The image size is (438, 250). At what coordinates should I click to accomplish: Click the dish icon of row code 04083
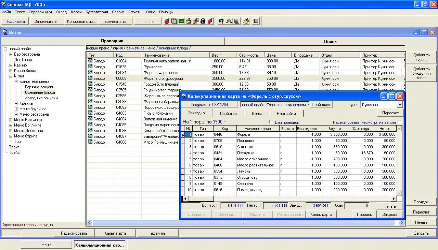(90, 113)
